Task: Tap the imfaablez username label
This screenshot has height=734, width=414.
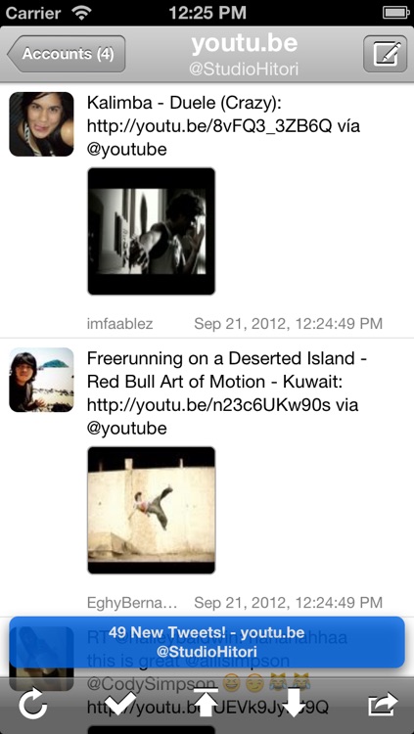Action: (119, 324)
